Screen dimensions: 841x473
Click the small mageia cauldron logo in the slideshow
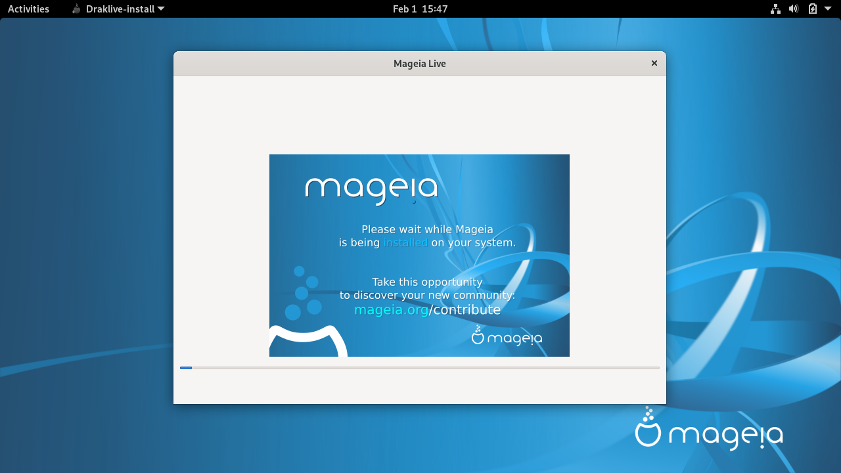pyautogui.click(x=507, y=336)
